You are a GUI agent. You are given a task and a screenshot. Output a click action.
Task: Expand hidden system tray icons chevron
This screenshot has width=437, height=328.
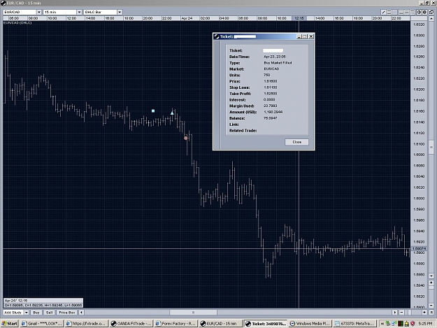pyautogui.click(x=382, y=324)
